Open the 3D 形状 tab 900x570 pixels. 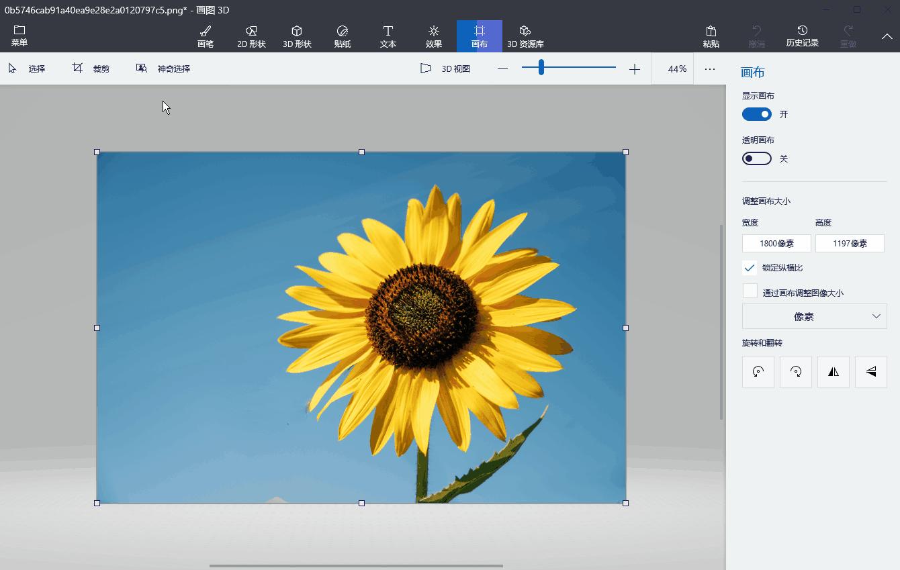297,36
